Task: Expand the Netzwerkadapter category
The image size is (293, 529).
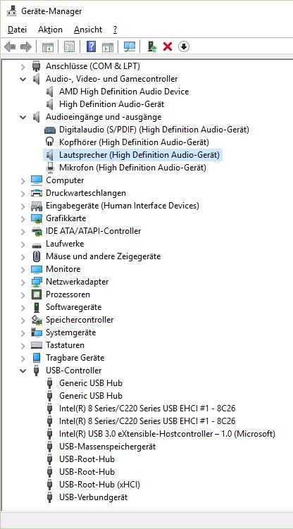Action: (x=23, y=282)
